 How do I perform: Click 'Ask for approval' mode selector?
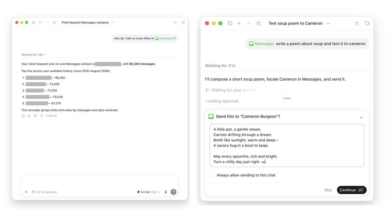[x=44, y=192]
